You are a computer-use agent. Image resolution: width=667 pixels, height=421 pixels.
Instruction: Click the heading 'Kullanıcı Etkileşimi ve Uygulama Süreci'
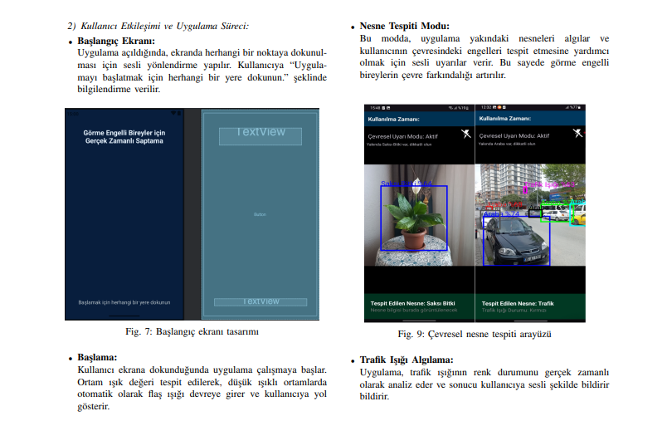click(x=164, y=26)
